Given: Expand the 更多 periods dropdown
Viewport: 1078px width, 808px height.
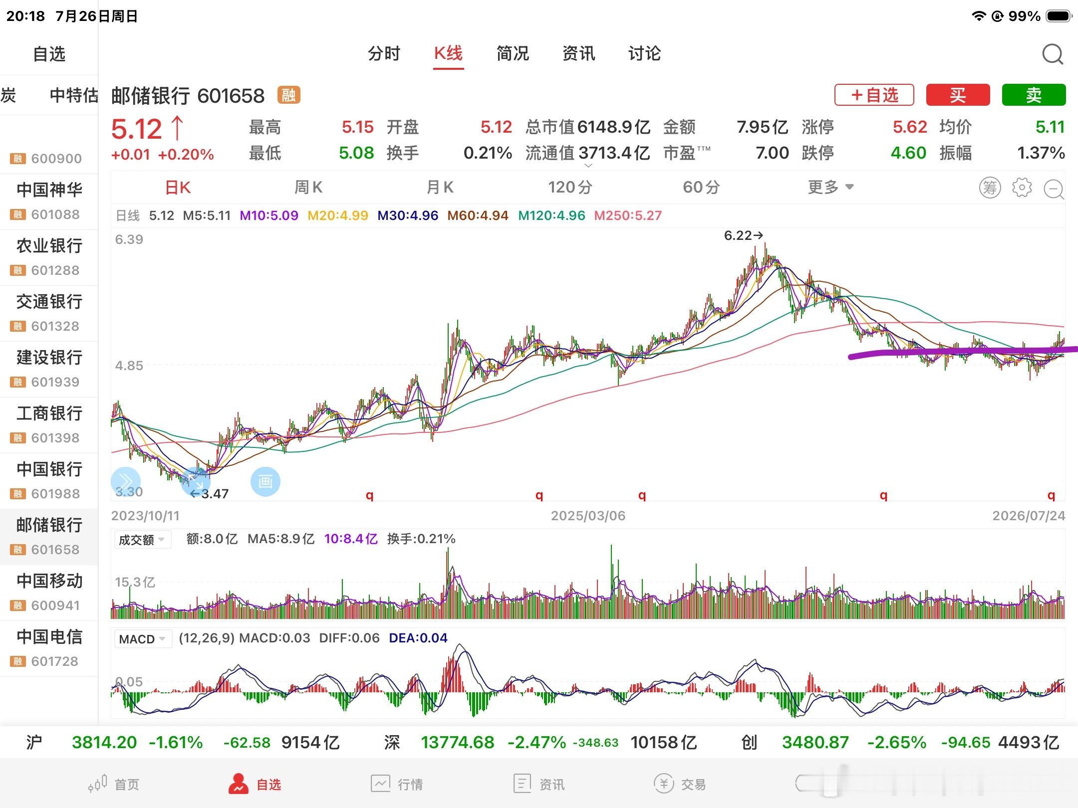Looking at the screenshot, I should click(831, 188).
